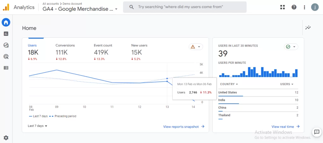This screenshot has width=323, height=143.
Task: Click the search magnifier icon
Action: click(x=132, y=7)
